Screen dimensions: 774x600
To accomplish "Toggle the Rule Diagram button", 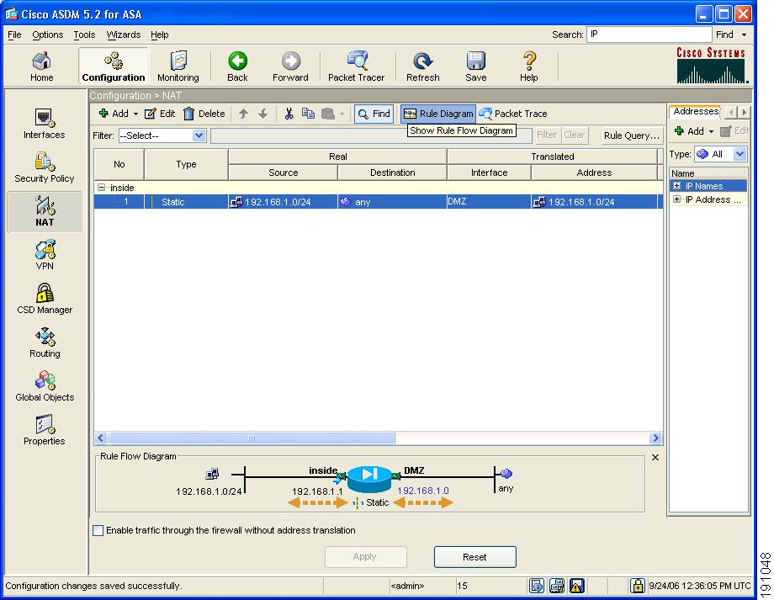I will (x=438, y=114).
